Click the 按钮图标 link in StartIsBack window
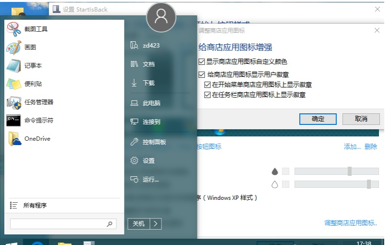The width and height of the screenshot is (390, 245). (x=209, y=147)
